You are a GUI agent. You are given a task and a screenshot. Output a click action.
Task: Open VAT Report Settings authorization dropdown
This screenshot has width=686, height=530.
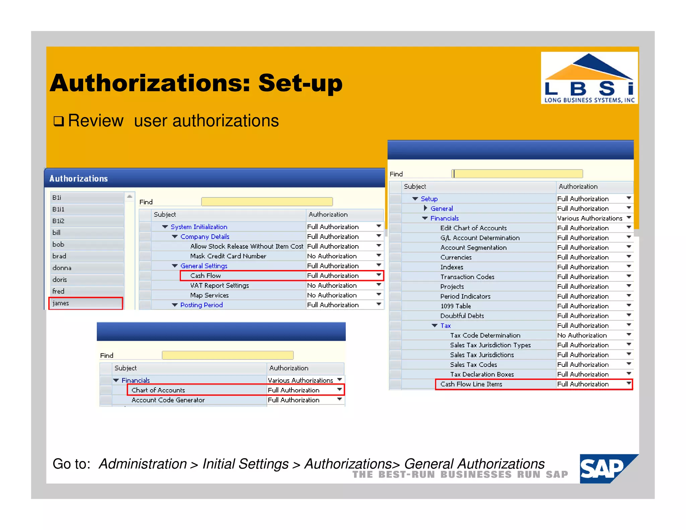point(379,285)
